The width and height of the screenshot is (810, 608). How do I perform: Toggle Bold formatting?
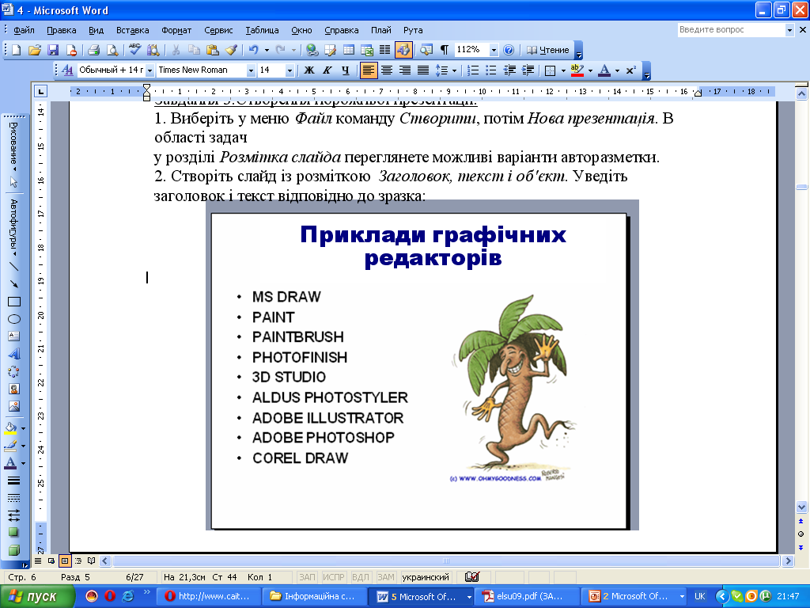[x=309, y=70]
